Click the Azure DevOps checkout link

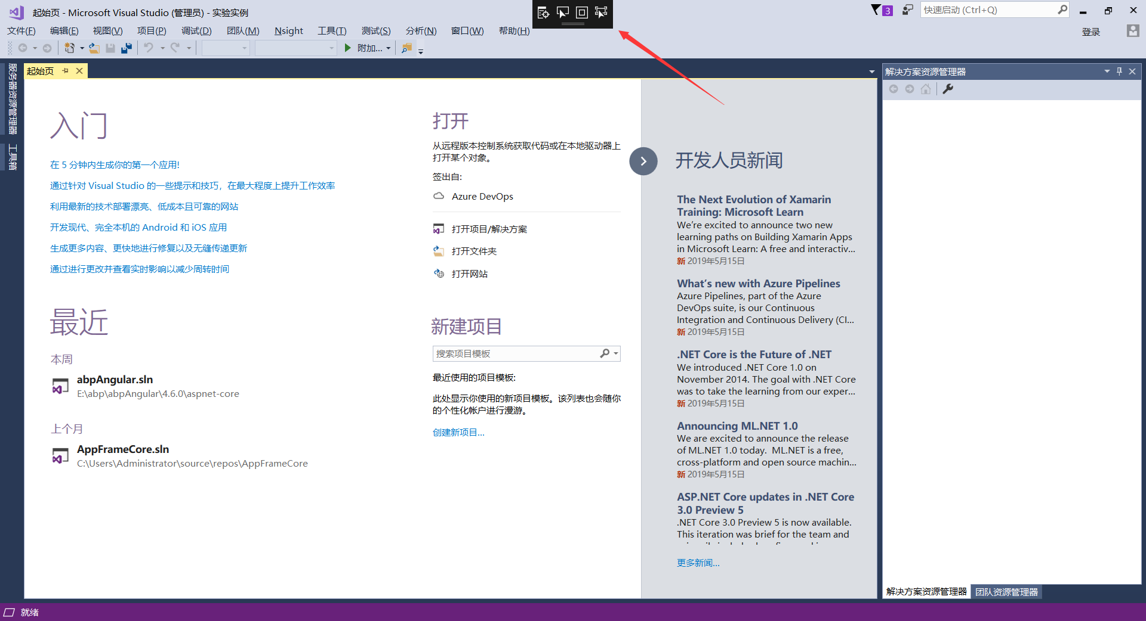(482, 196)
